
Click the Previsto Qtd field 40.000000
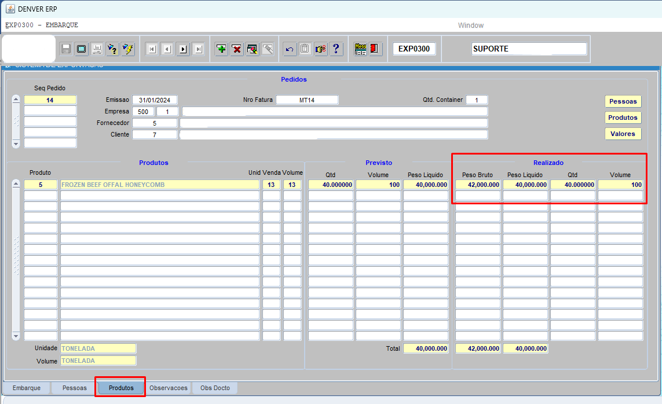click(331, 185)
